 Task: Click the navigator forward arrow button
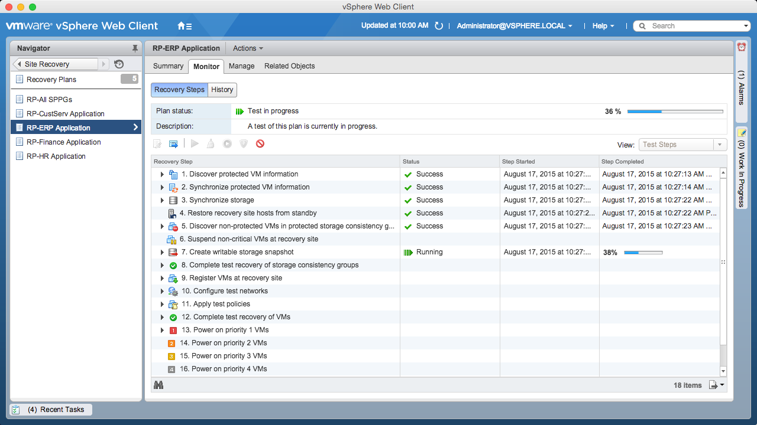(103, 64)
